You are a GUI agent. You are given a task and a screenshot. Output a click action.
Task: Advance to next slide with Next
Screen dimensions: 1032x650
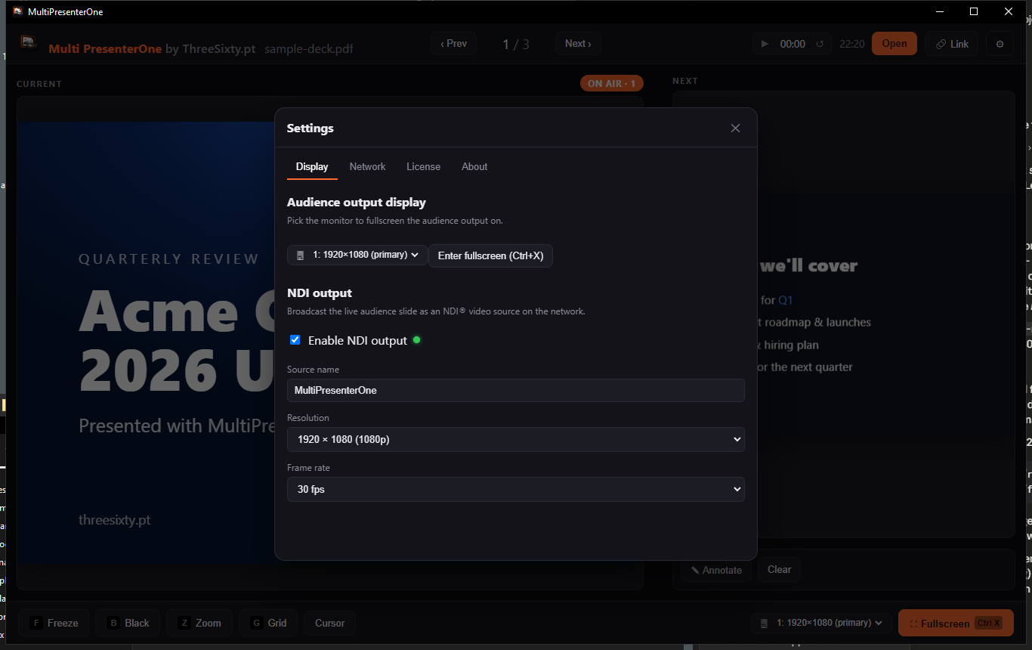(x=578, y=44)
